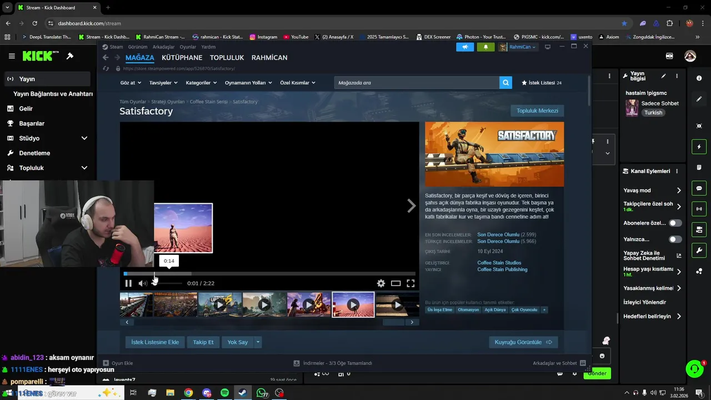The height and width of the screenshot is (400, 711).
Task: Select the desert trailer thumbnail
Action: [x=353, y=304]
